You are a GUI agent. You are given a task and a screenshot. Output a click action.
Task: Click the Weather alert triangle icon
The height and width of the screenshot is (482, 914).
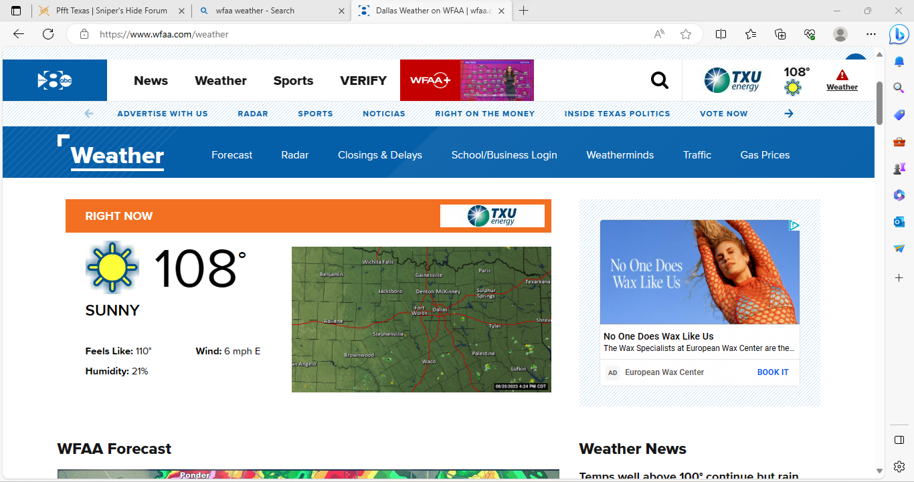(x=842, y=75)
